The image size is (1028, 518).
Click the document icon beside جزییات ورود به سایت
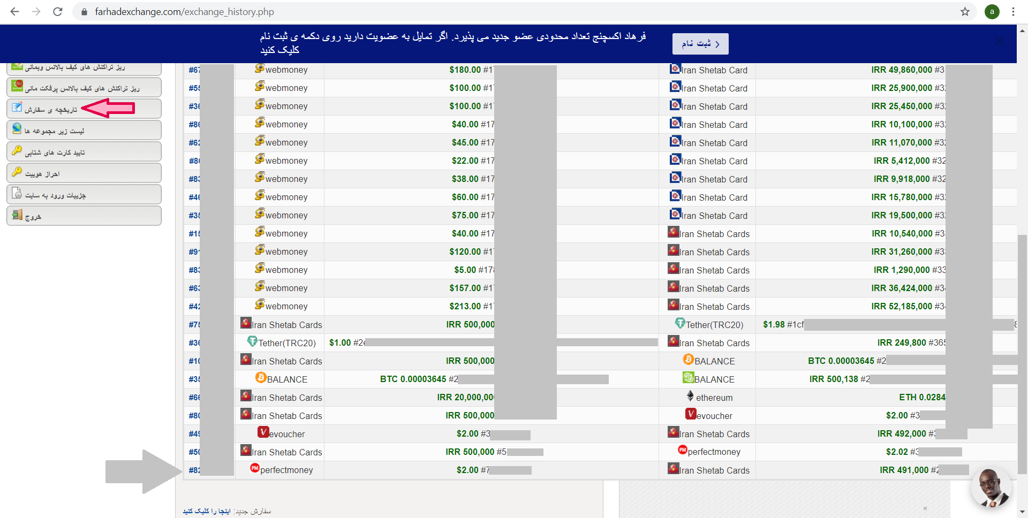click(x=17, y=193)
